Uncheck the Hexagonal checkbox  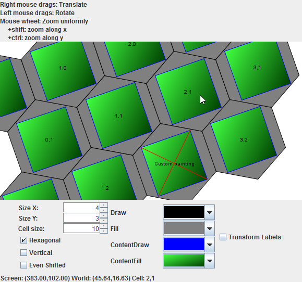(x=23, y=240)
